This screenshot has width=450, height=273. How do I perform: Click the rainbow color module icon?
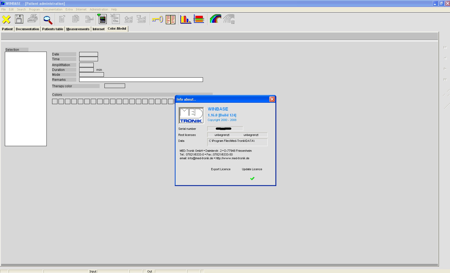(215, 19)
